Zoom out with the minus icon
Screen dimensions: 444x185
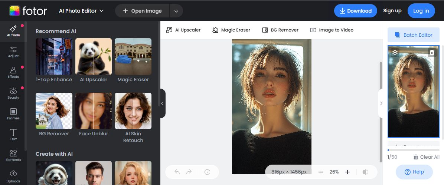321,172
